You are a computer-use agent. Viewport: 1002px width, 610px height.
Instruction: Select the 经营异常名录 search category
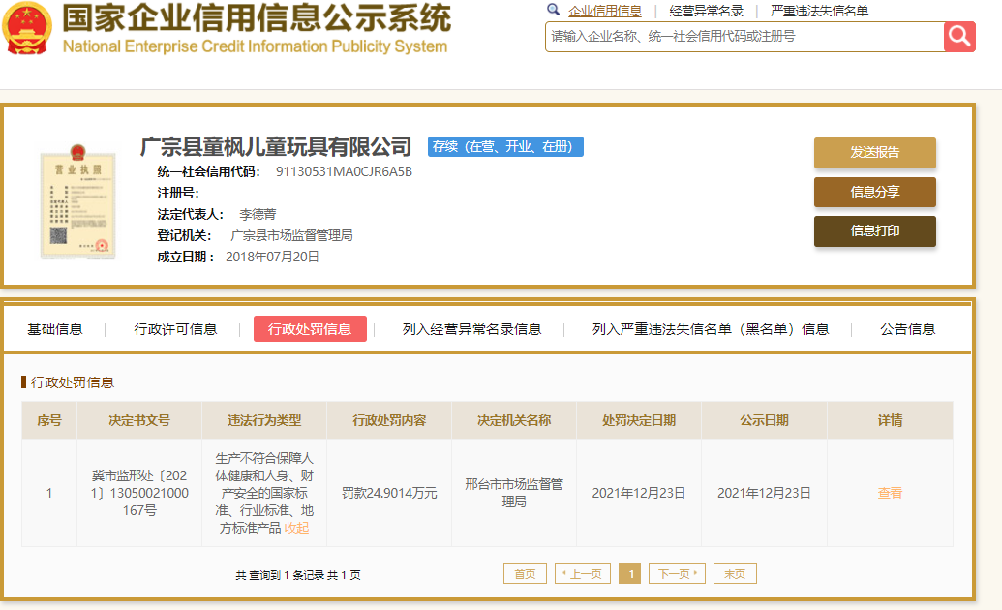click(706, 11)
